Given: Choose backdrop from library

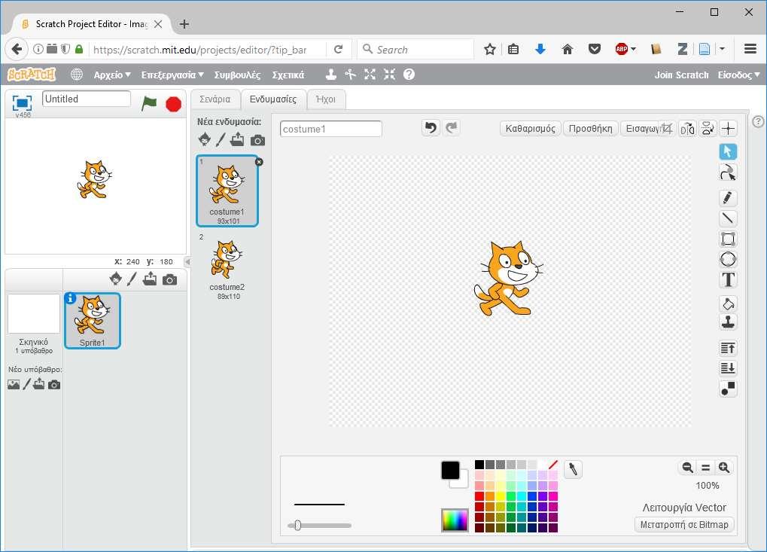Looking at the screenshot, I should (14, 385).
